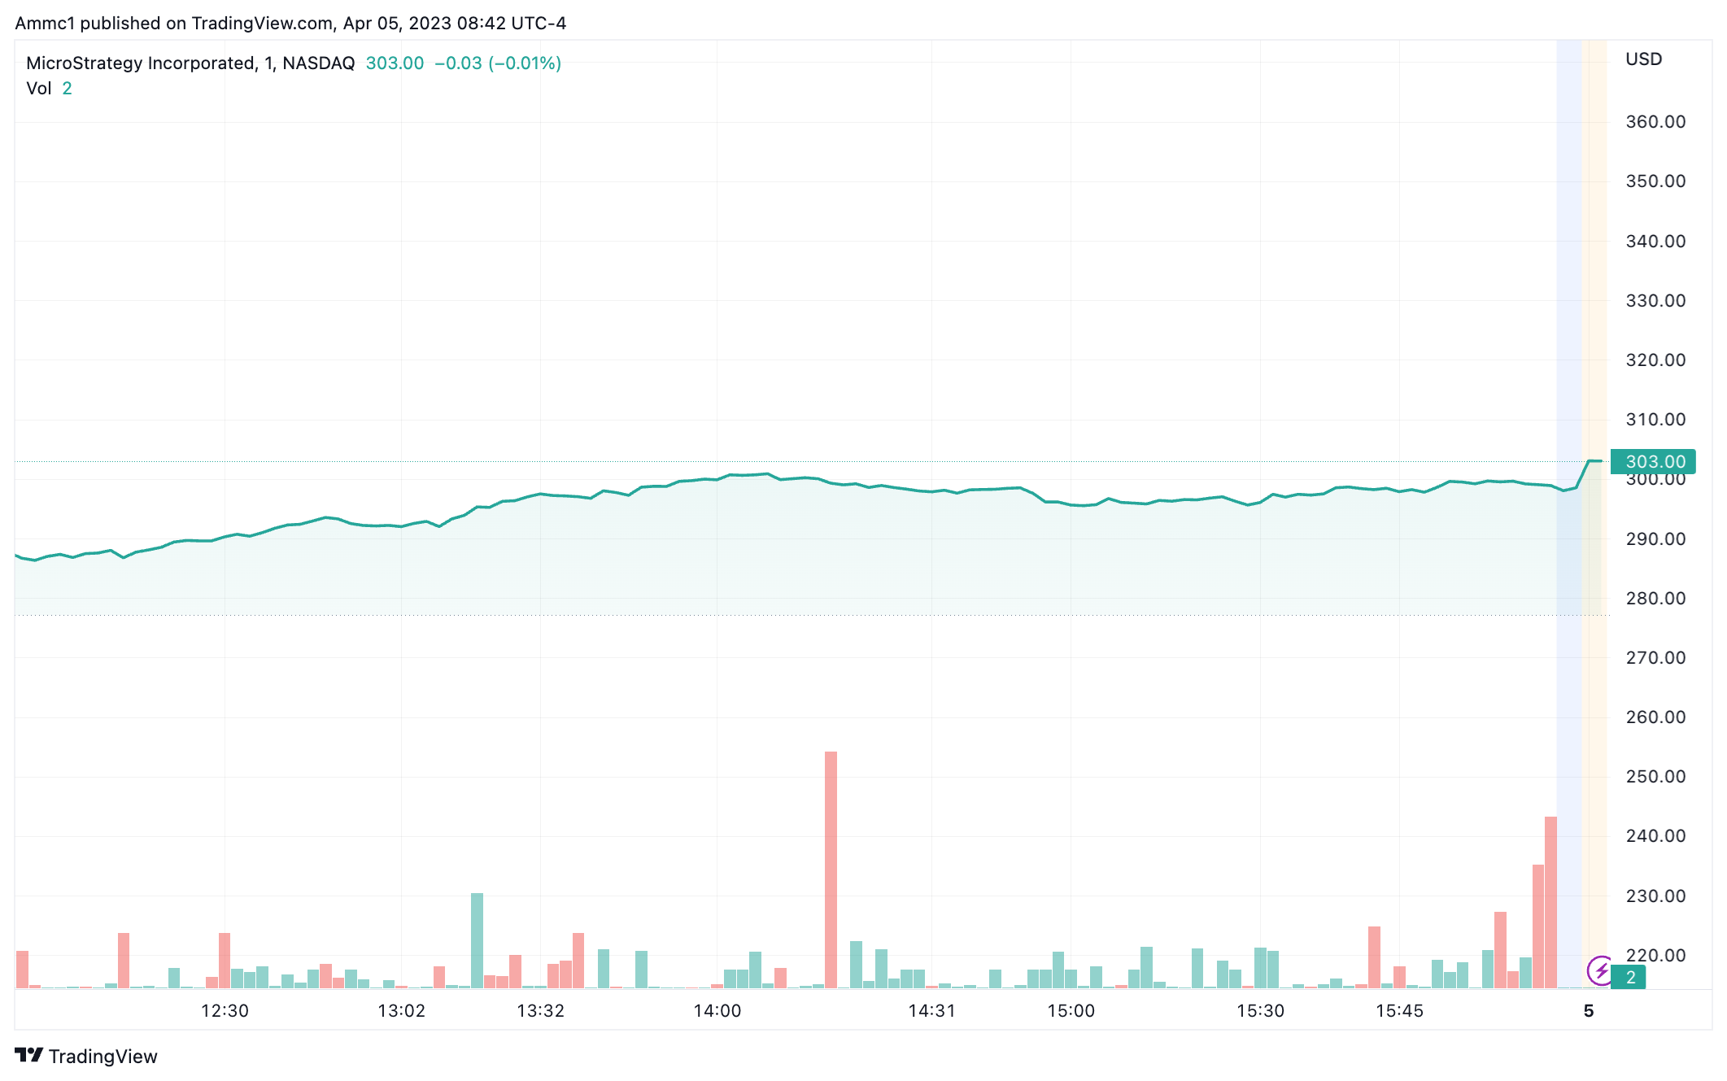The image size is (1727, 1081).
Task: Click the 12:30 time axis label
Action: (x=225, y=1010)
